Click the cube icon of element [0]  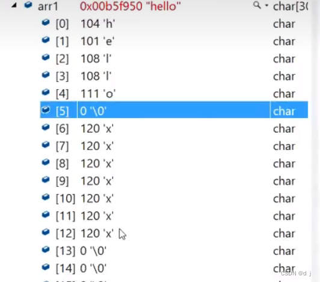click(x=46, y=22)
